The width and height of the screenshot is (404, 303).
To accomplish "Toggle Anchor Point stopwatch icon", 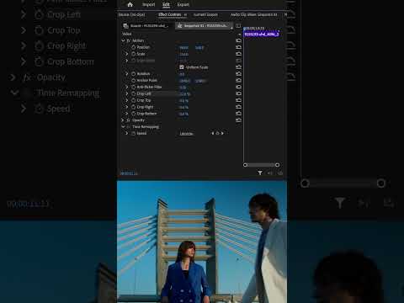I will pos(134,81).
